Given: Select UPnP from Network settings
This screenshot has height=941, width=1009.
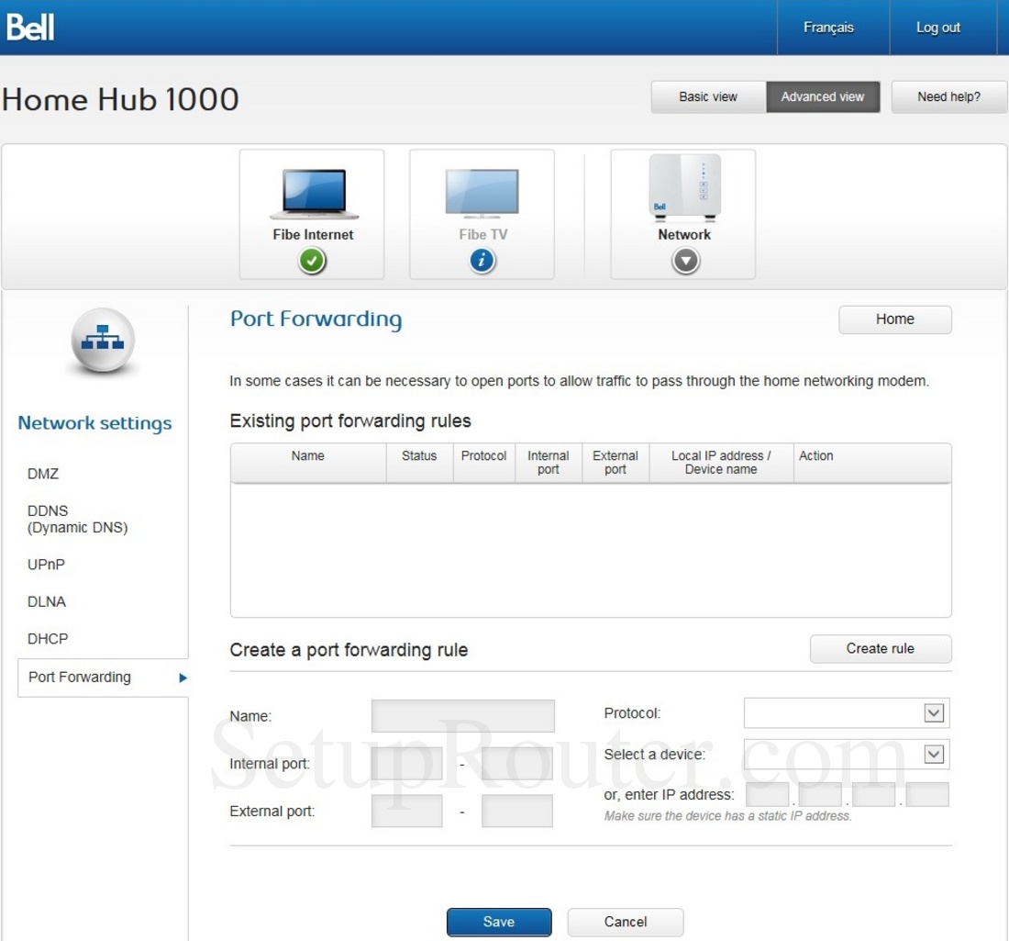Looking at the screenshot, I should tap(46, 565).
